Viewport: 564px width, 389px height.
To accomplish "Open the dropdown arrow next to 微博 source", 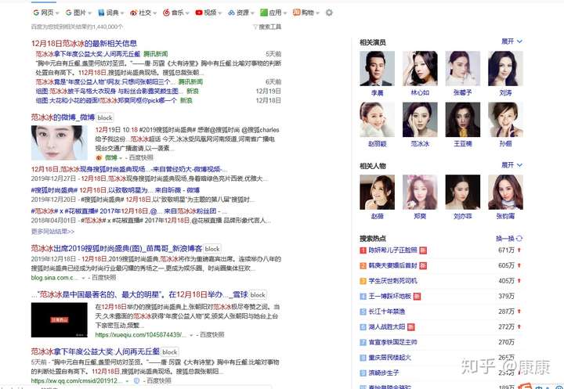I will point(121,158).
